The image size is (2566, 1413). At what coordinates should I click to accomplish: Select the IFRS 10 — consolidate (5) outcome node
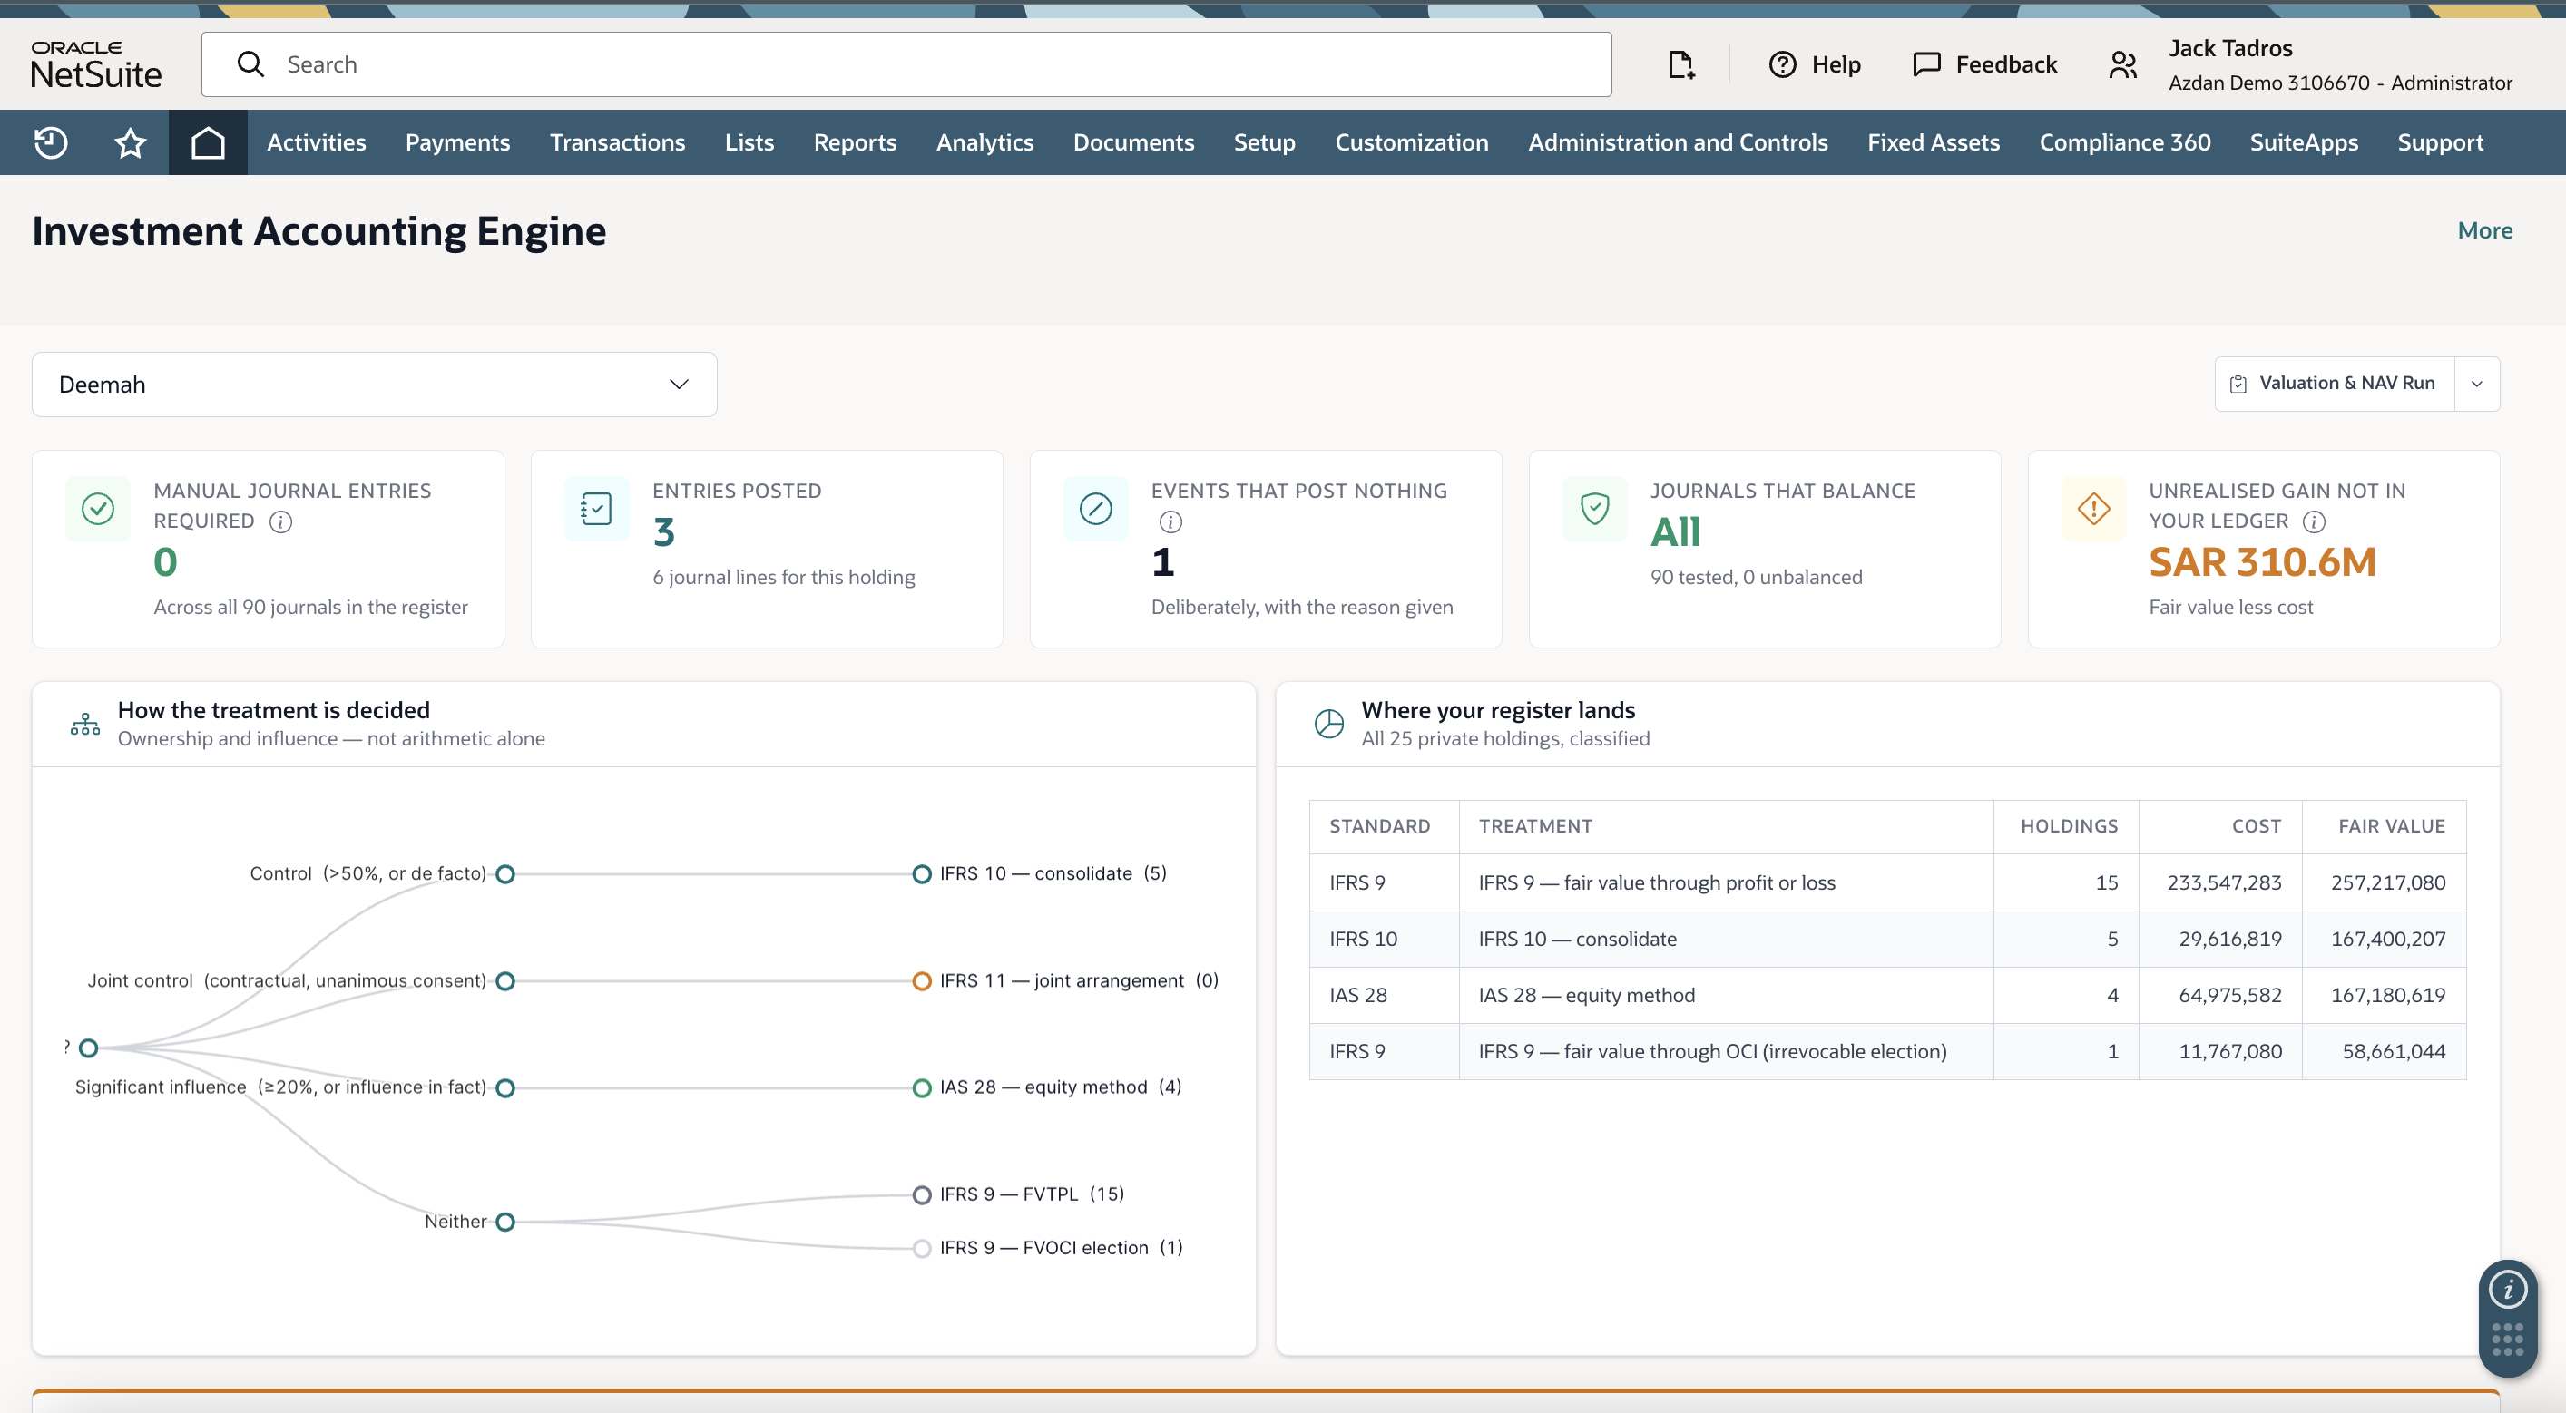tap(921, 874)
